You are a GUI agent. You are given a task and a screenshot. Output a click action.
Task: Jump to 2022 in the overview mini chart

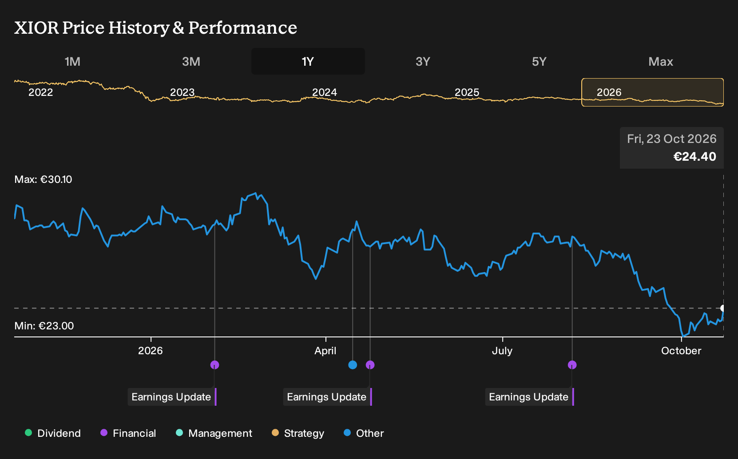coord(40,92)
